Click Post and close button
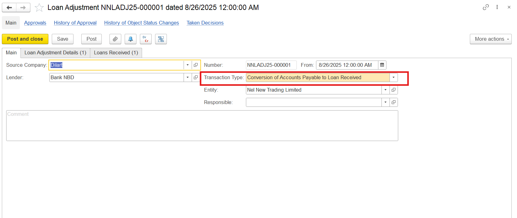The height and width of the screenshot is (218, 517). [25, 39]
